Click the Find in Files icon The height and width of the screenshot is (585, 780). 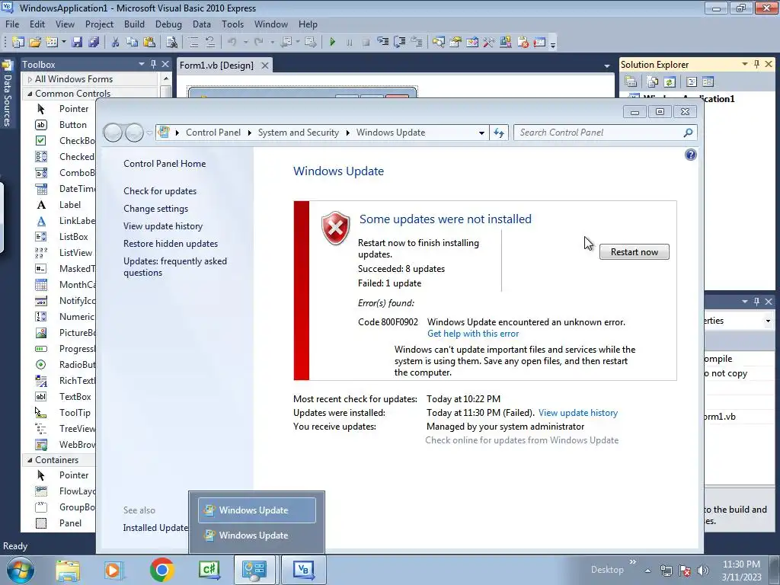tap(171, 43)
